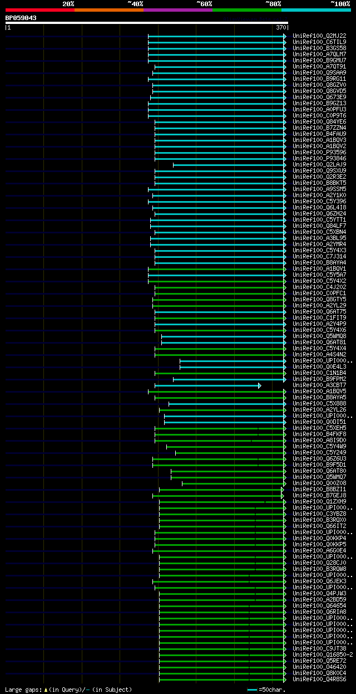Click the UniRef100_B8BZI1 hit label
Image resolution: width=356 pixels, height=694 pixels.
click(x=319, y=489)
